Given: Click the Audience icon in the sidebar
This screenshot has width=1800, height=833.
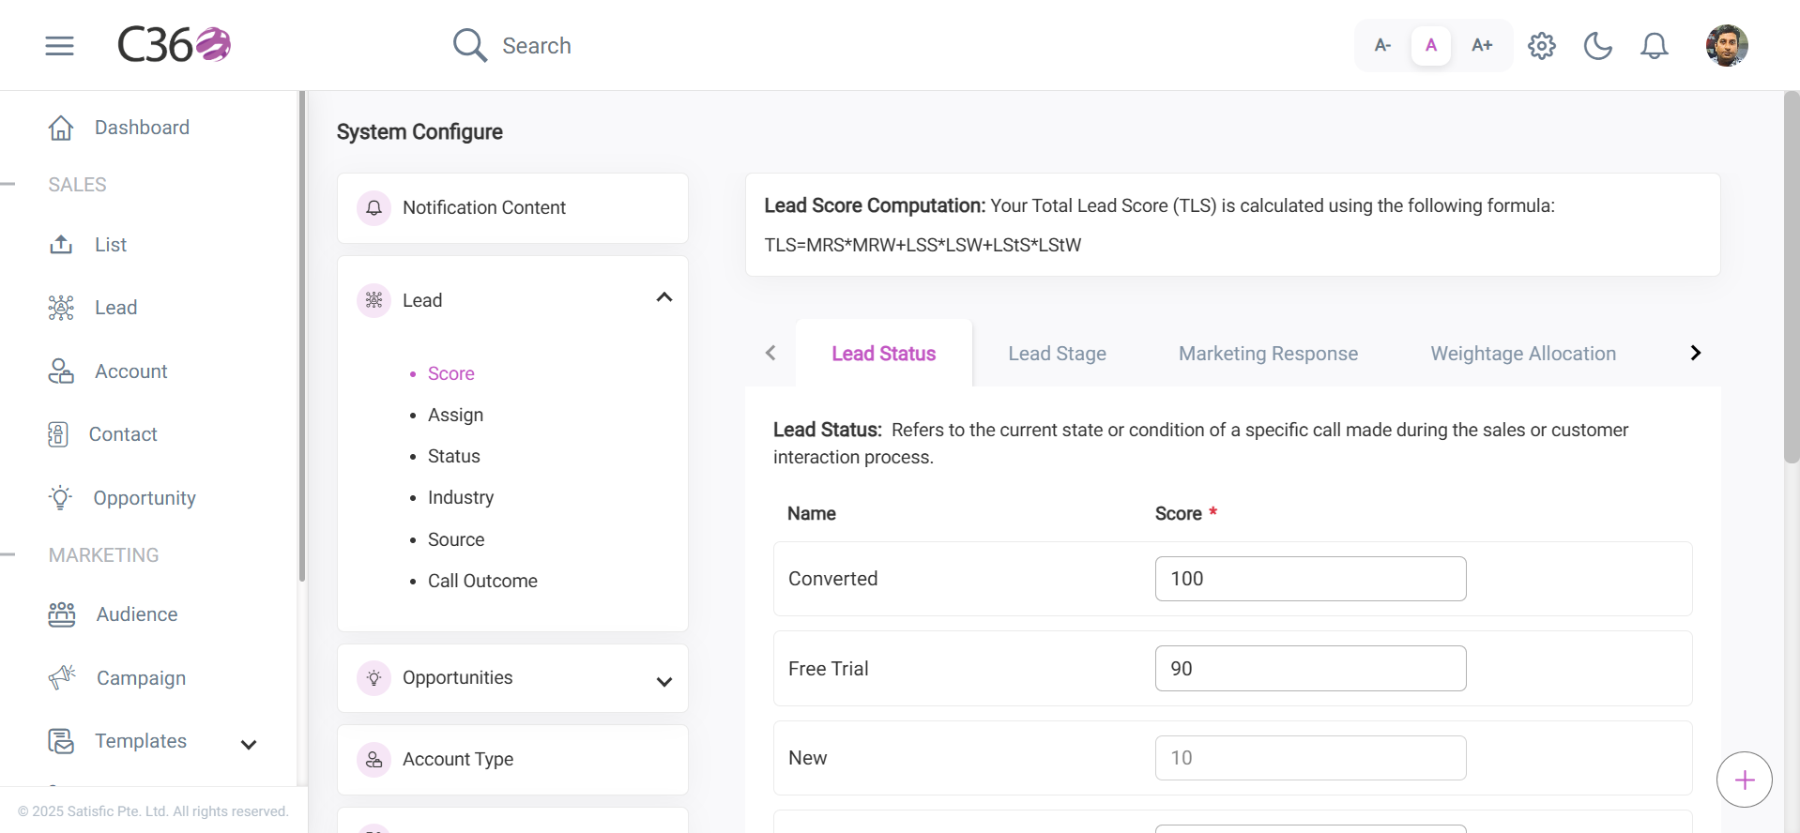Looking at the screenshot, I should pyautogui.click(x=62, y=614).
